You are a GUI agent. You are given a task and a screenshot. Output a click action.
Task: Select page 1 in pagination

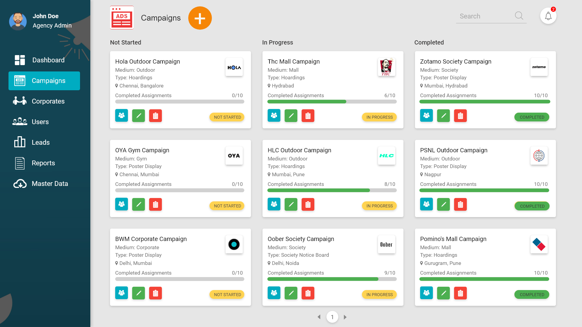(x=332, y=317)
